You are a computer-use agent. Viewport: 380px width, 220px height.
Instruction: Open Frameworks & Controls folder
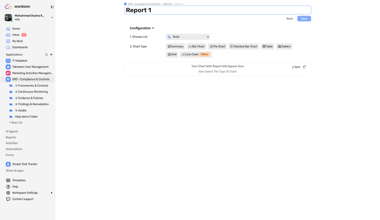32,86
